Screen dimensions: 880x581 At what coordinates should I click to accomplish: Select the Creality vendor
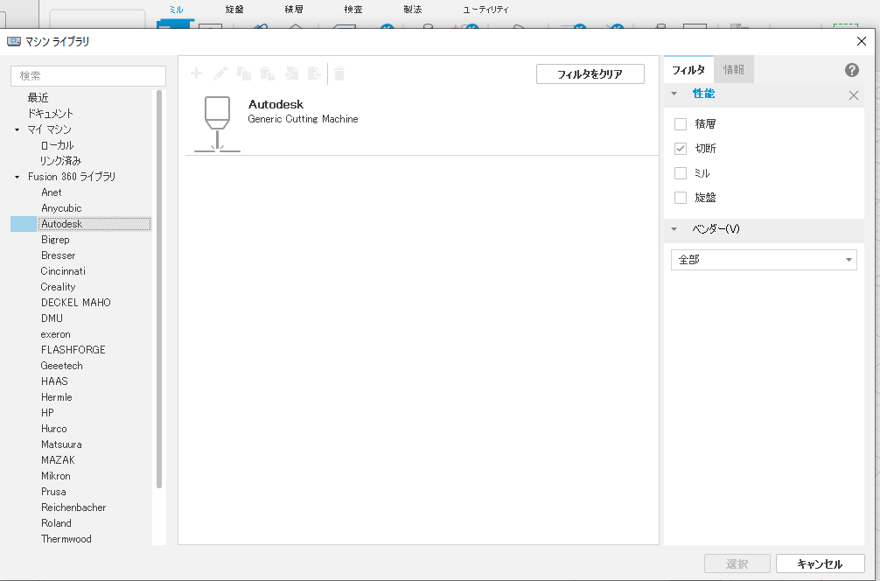(58, 287)
